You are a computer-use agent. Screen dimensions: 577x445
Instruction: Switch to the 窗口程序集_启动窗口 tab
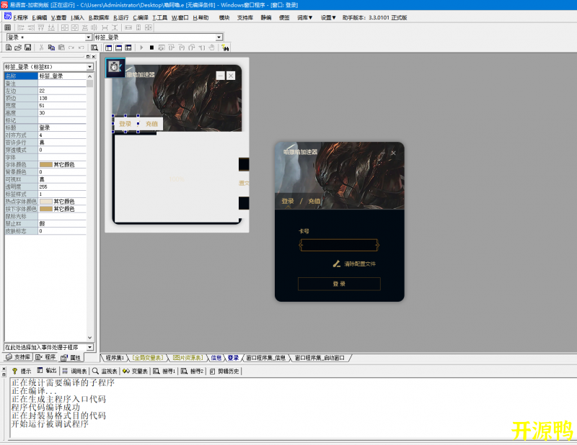click(320, 358)
